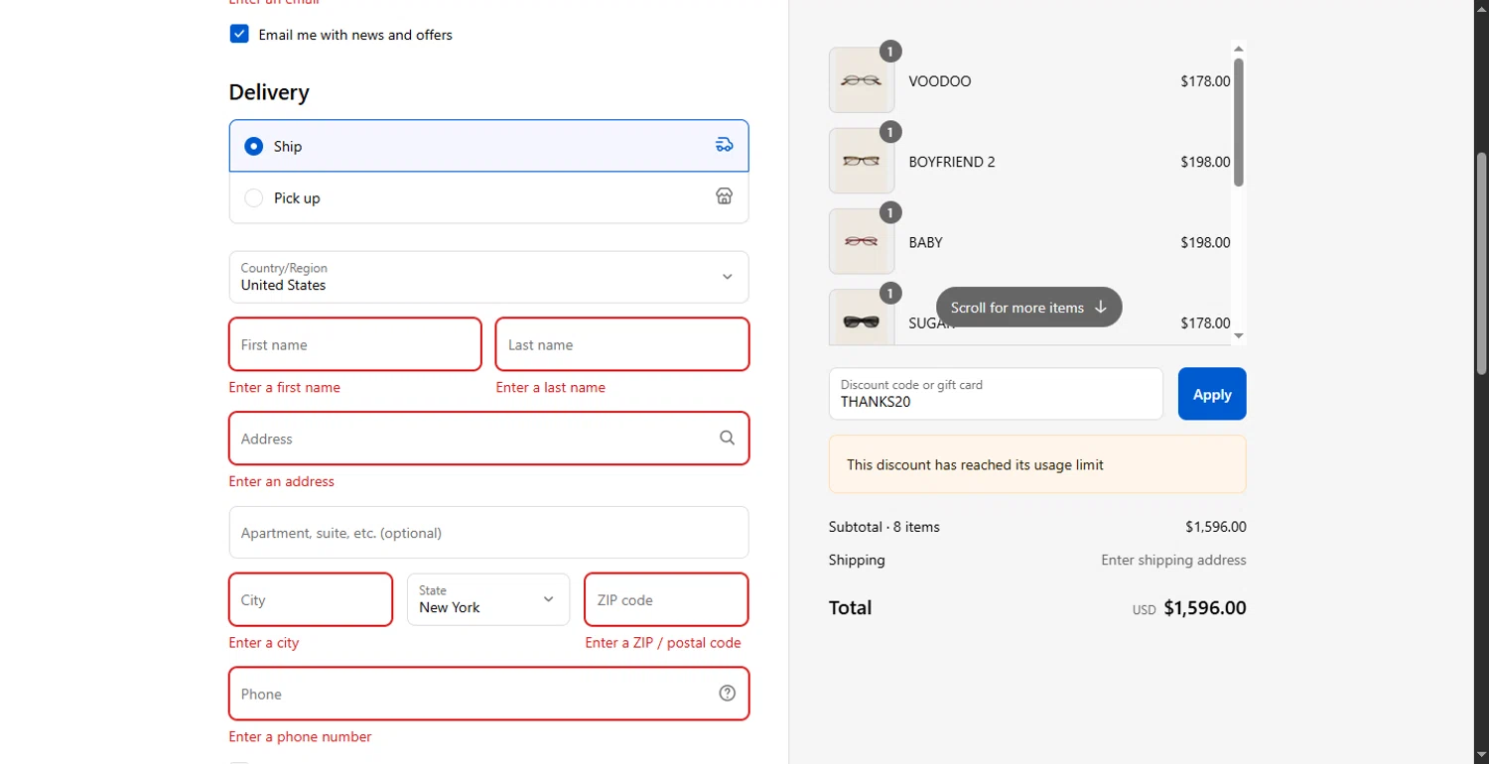Focus the ZIP code field
The width and height of the screenshot is (1489, 764).
666,599
